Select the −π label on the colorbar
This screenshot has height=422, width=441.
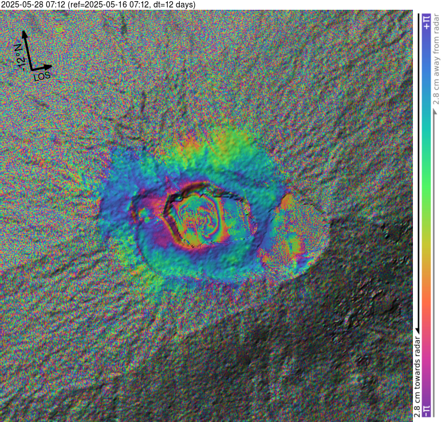427,411
